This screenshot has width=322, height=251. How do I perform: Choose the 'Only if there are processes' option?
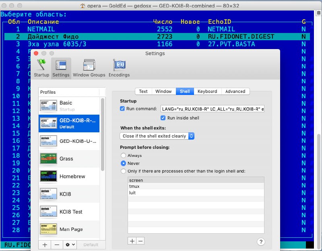(x=123, y=171)
